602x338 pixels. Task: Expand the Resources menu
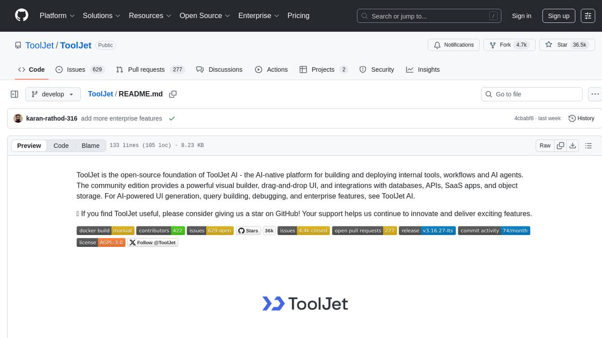[x=150, y=15]
